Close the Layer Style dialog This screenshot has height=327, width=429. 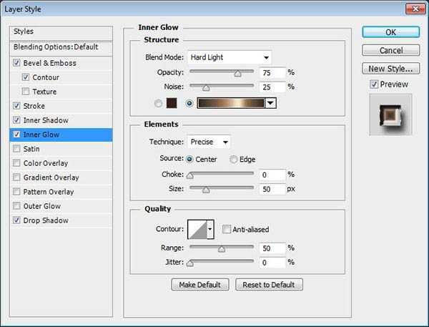pyautogui.click(x=413, y=9)
